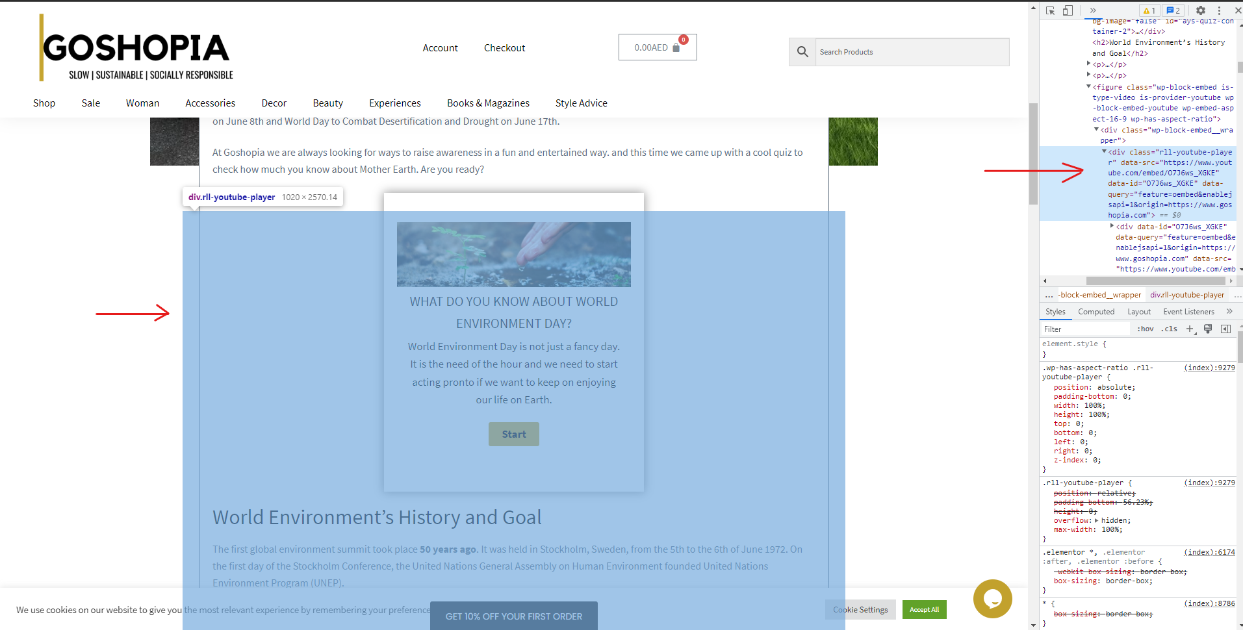Open the Event Listeners tab
This screenshot has width=1243, height=630.
[1188, 312]
